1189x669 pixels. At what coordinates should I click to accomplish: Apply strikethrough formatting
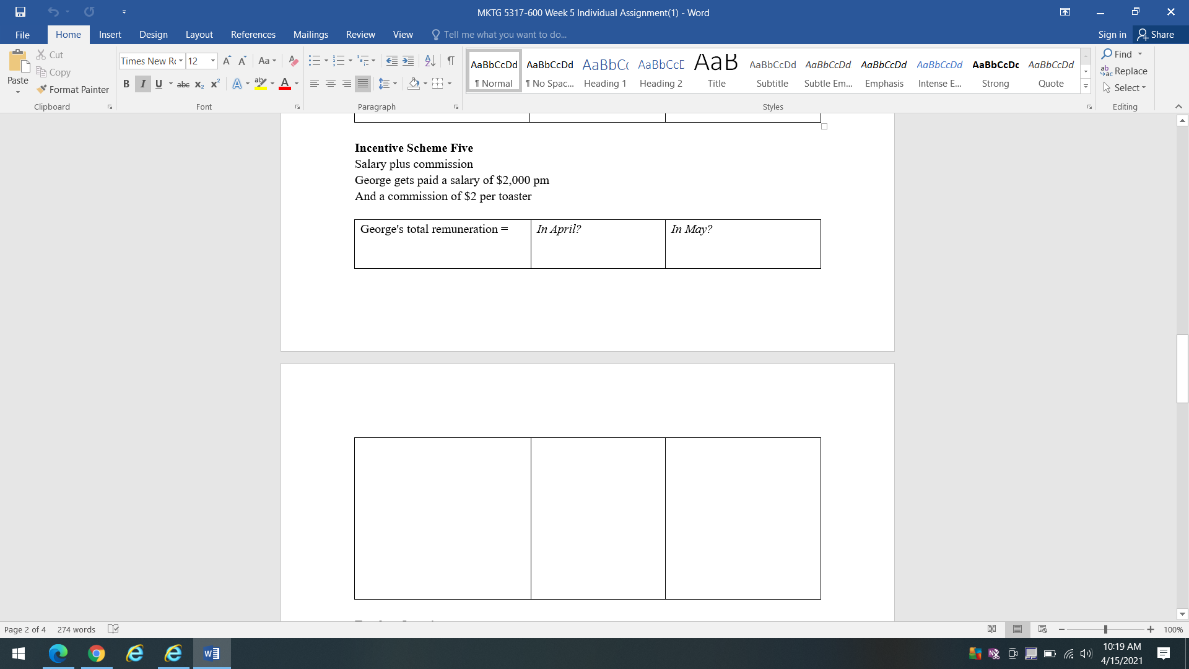(x=183, y=84)
